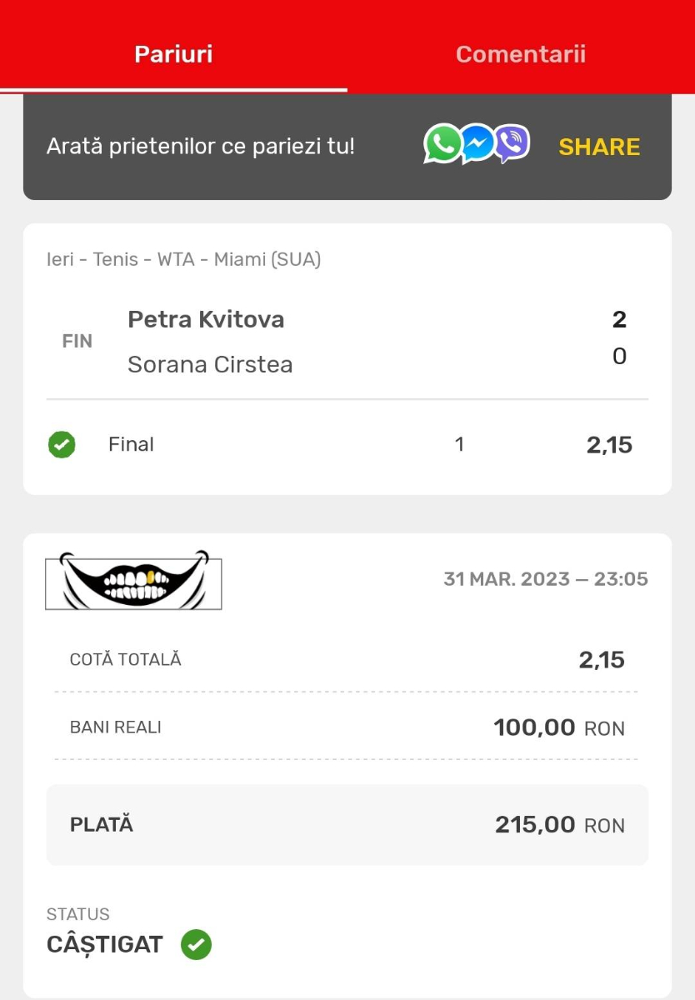695x1000 pixels.
Task: Open the smiling teeth user avatar
Action: tap(133, 579)
